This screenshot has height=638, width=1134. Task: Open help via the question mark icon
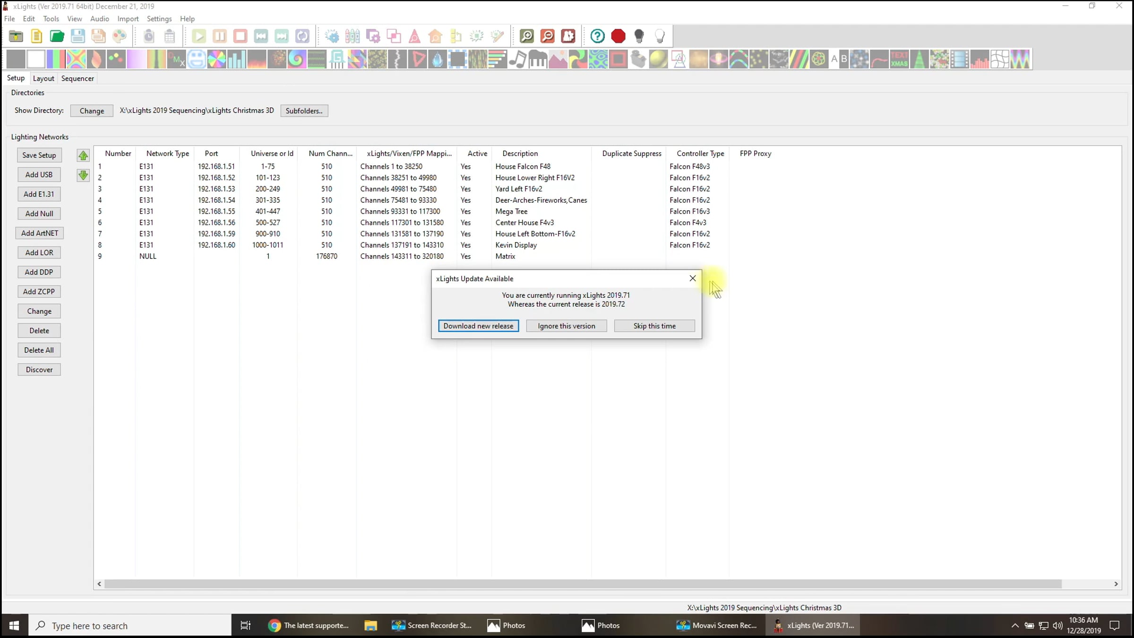(x=597, y=36)
